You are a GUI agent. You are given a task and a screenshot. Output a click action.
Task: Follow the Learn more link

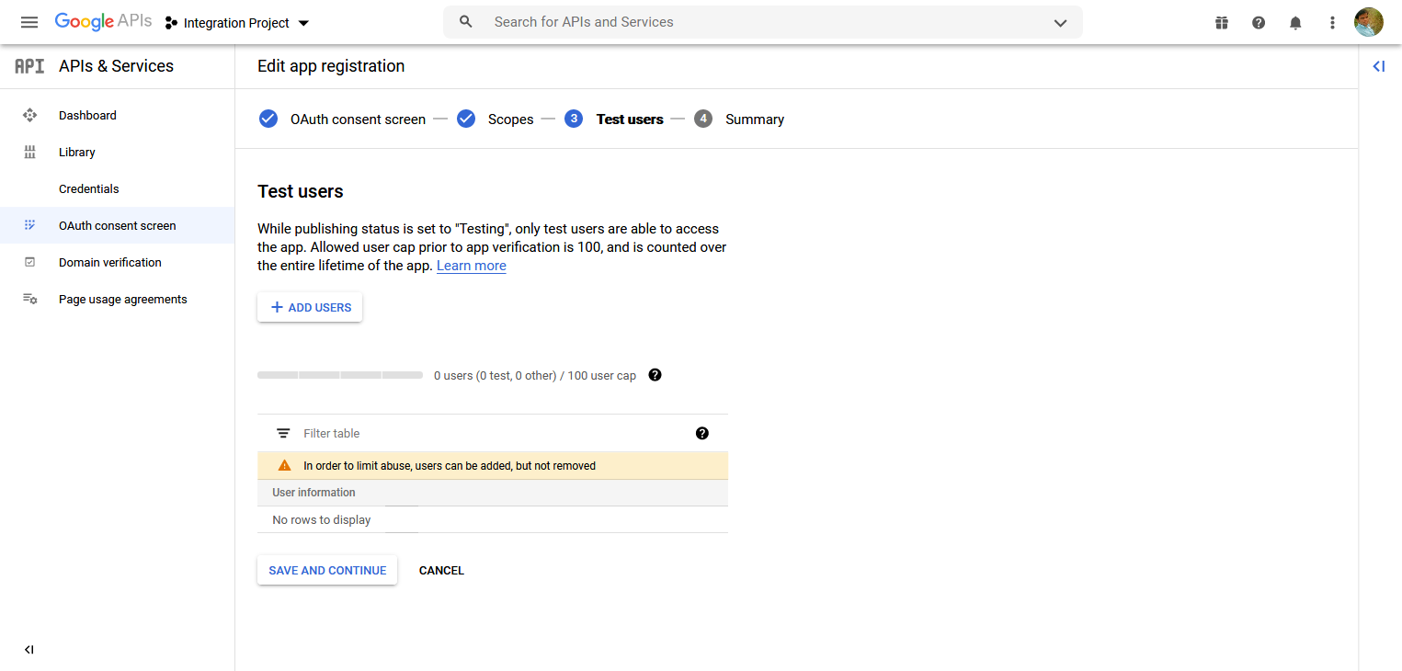pyautogui.click(x=471, y=266)
